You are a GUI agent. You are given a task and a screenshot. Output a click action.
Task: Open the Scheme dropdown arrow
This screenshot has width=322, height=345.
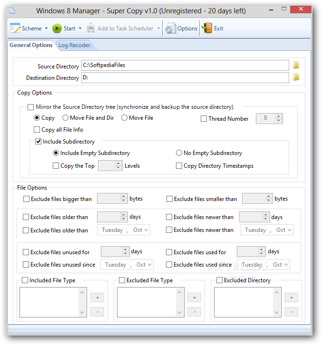click(46, 29)
